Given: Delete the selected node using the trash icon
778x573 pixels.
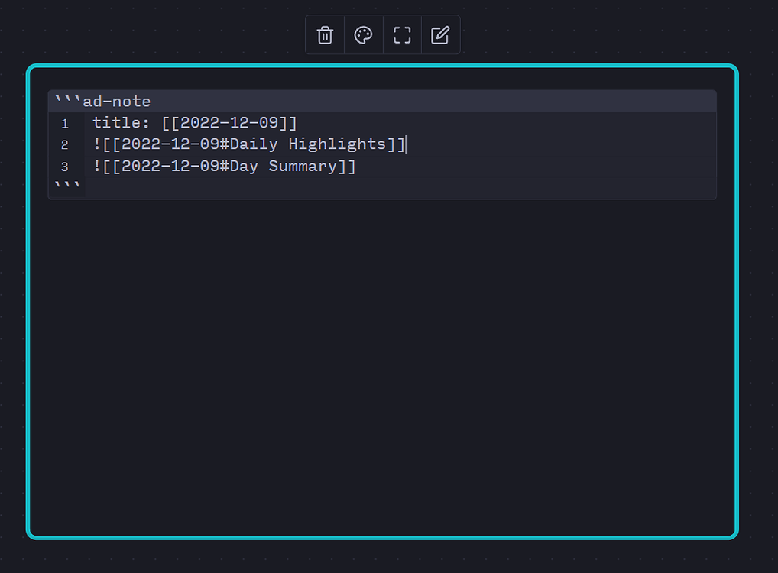Looking at the screenshot, I should tap(324, 34).
